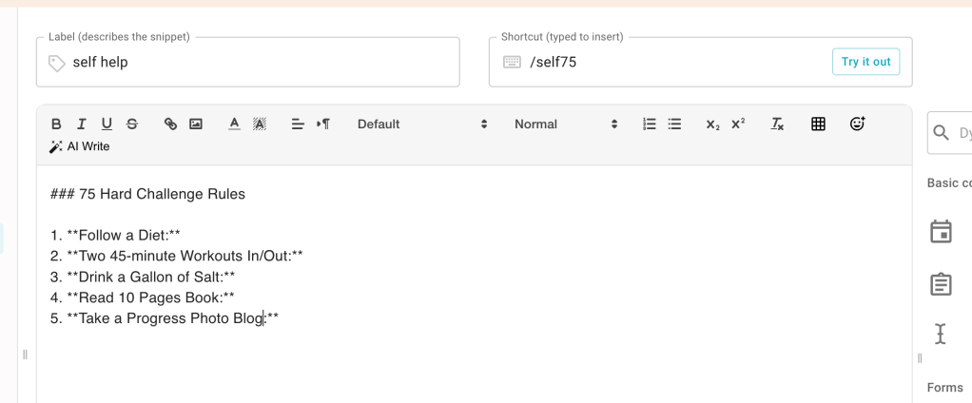The width and height of the screenshot is (972, 403).
Task: Toggle italic formatting
Action: coord(81,124)
